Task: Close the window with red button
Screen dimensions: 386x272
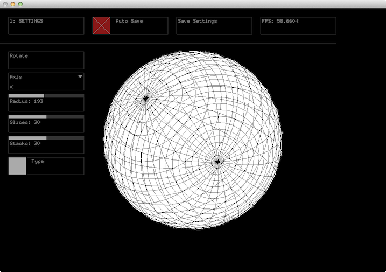Action: 5,4
